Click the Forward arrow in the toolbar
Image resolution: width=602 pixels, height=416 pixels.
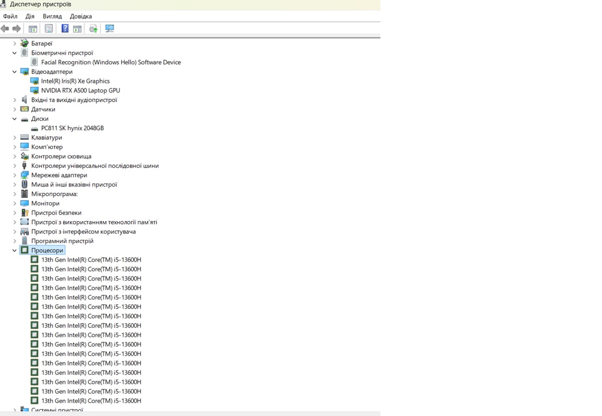click(x=17, y=28)
